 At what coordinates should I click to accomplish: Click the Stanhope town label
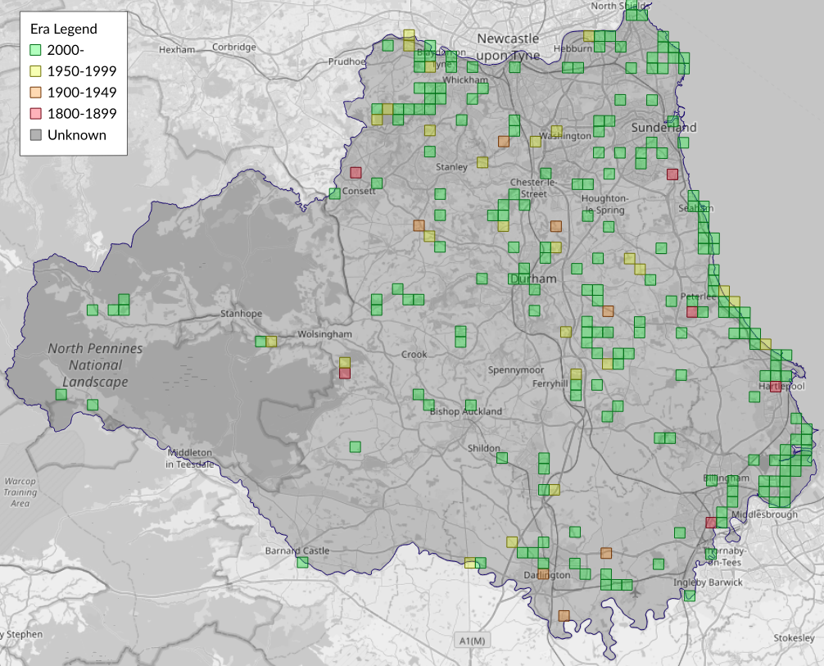[241, 314]
